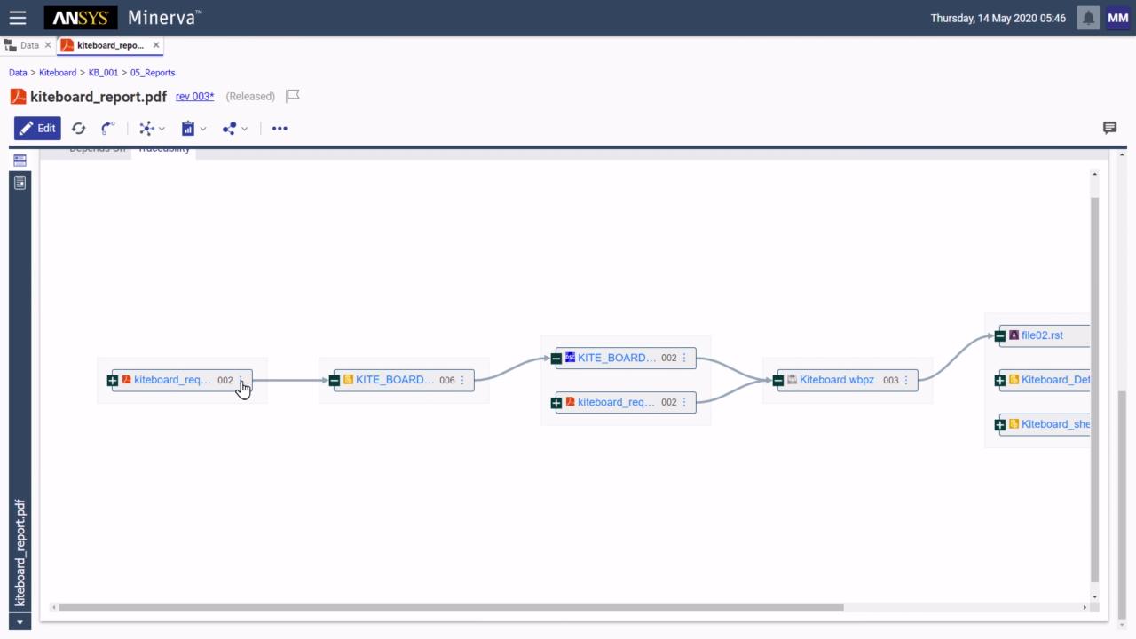Open the share dropdown in toolbar
The width and height of the screenshot is (1136, 639).
click(x=234, y=129)
